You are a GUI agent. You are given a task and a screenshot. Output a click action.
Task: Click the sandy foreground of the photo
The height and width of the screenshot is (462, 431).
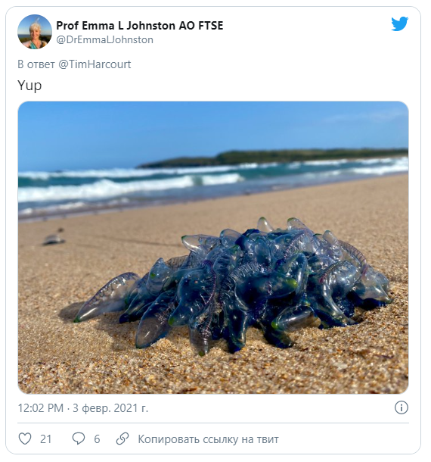(x=206, y=374)
